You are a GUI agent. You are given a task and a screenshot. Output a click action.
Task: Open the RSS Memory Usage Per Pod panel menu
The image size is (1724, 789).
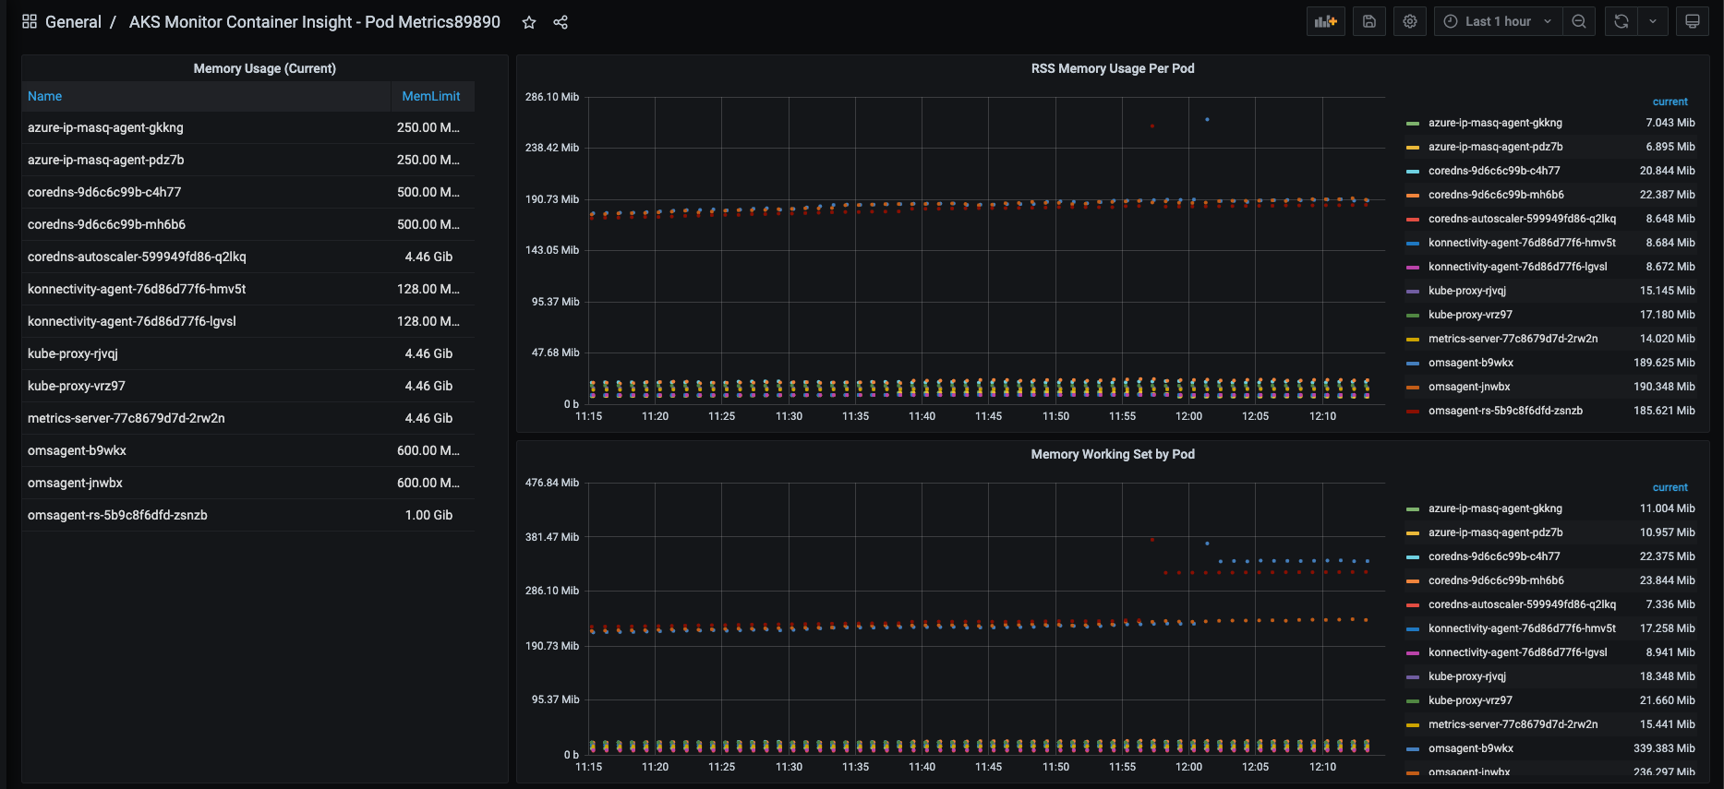tap(1112, 68)
